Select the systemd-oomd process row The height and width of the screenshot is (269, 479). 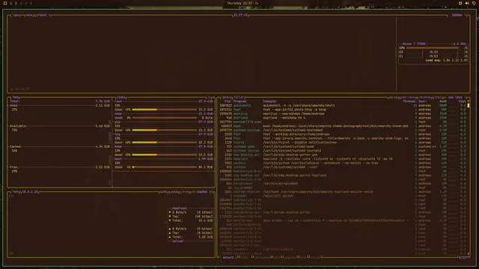pos(343,146)
